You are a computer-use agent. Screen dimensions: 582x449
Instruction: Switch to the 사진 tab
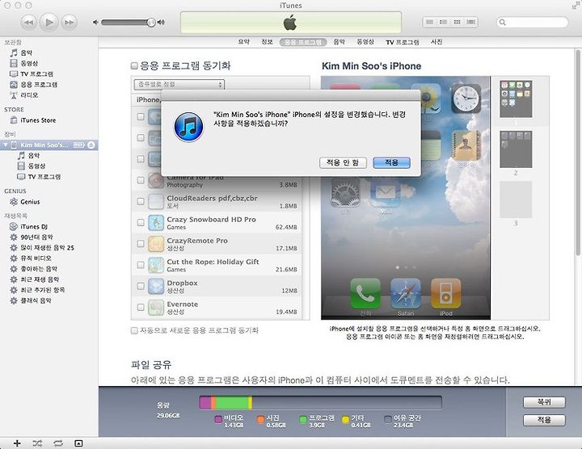click(436, 42)
